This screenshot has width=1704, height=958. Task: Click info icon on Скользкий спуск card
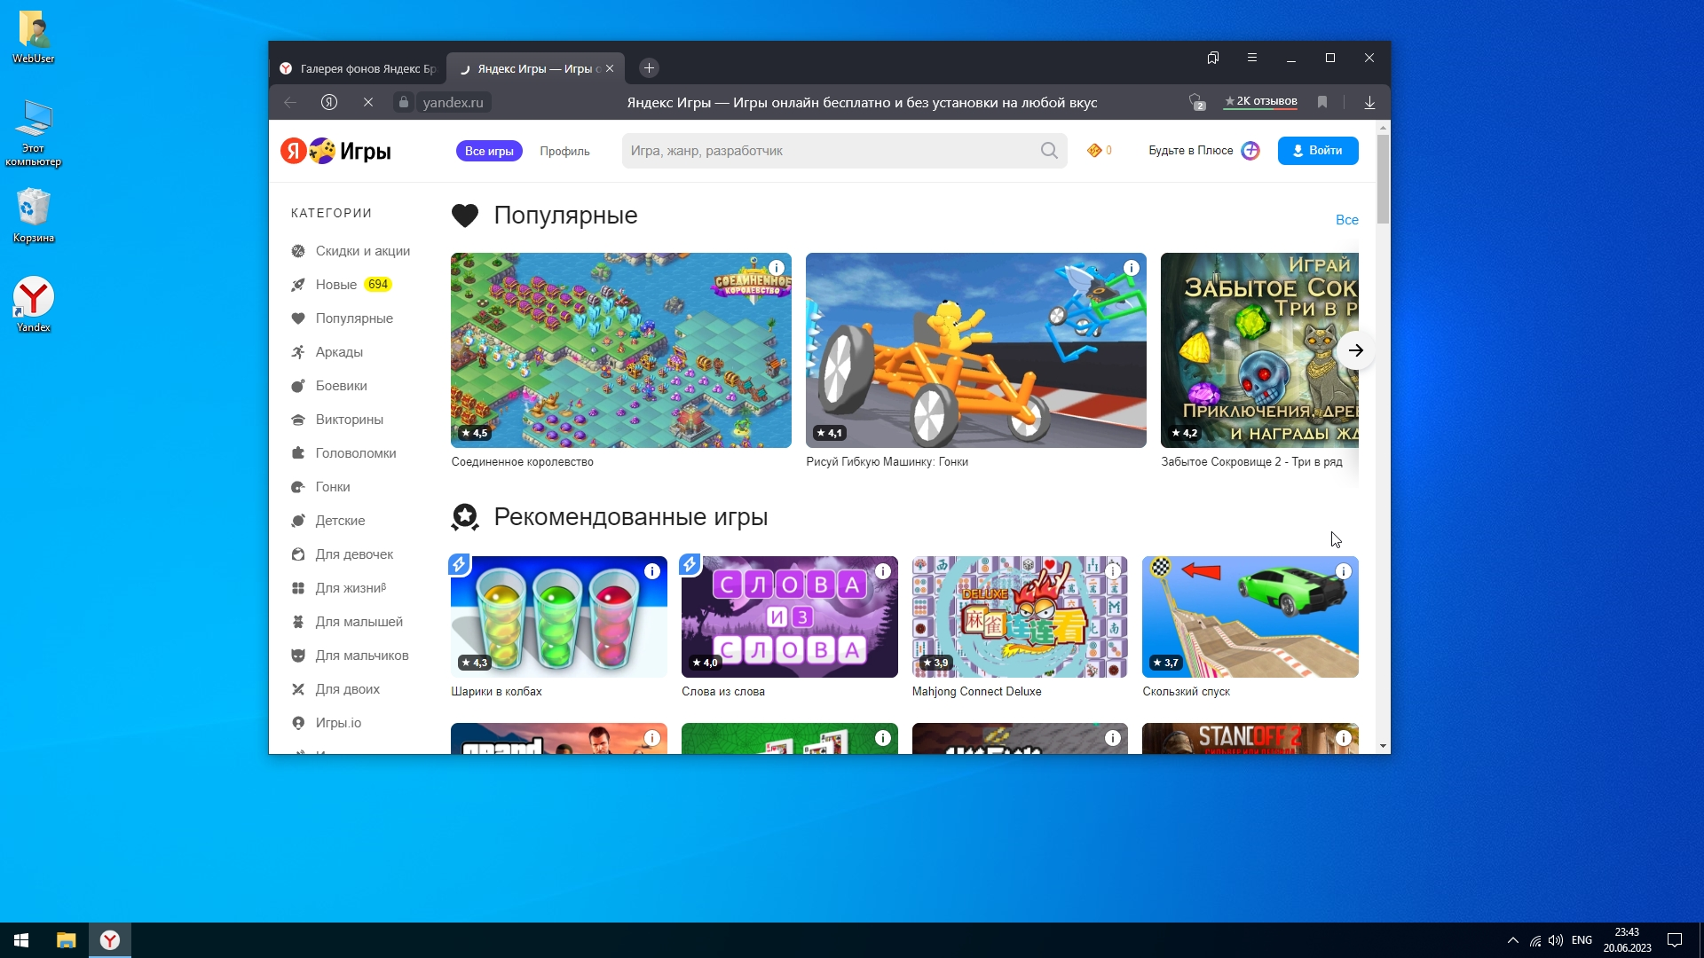[1344, 571]
